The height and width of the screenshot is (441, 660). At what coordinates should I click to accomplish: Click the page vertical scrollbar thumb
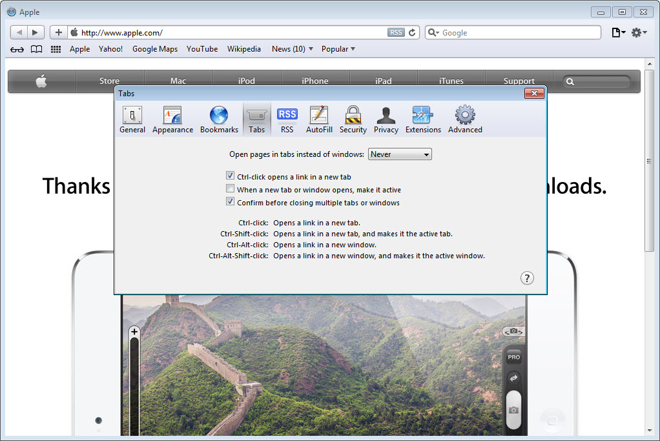click(x=649, y=161)
